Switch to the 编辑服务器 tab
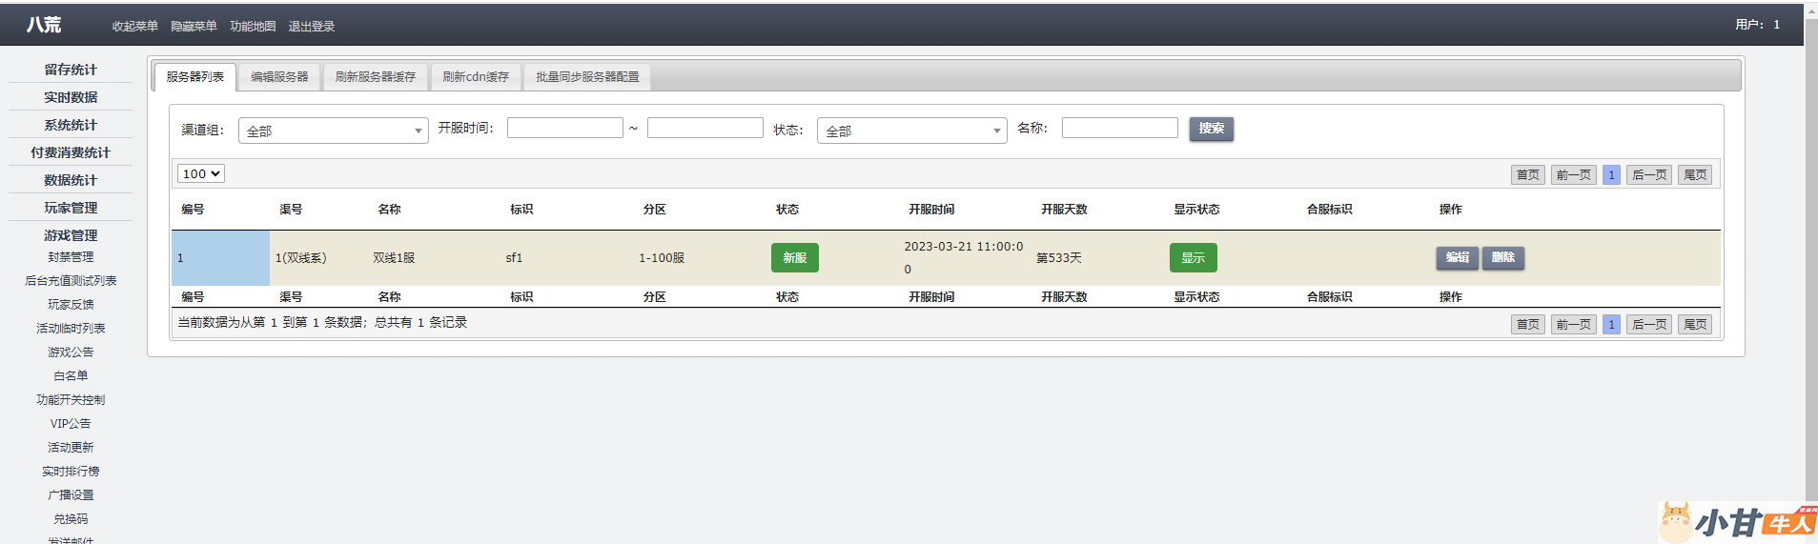 (279, 77)
